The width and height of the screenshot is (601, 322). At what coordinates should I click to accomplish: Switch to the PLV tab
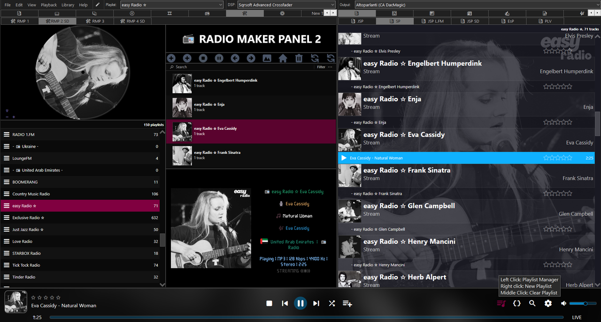(x=545, y=21)
